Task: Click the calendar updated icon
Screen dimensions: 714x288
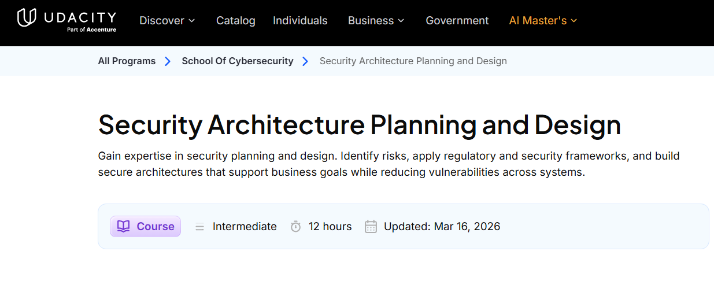Action: click(x=371, y=227)
